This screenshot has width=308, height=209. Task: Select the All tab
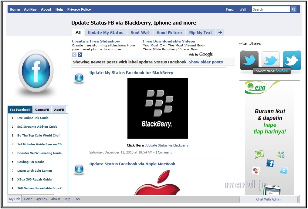pyautogui.click(x=78, y=32)
